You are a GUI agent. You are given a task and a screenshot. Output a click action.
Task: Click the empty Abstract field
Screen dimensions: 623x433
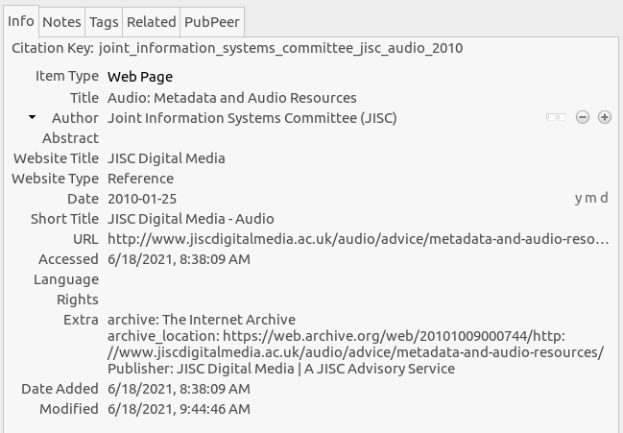click(x=358, y=138)
